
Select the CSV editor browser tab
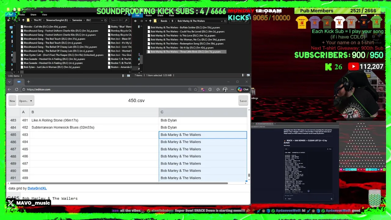coord(19,82)
